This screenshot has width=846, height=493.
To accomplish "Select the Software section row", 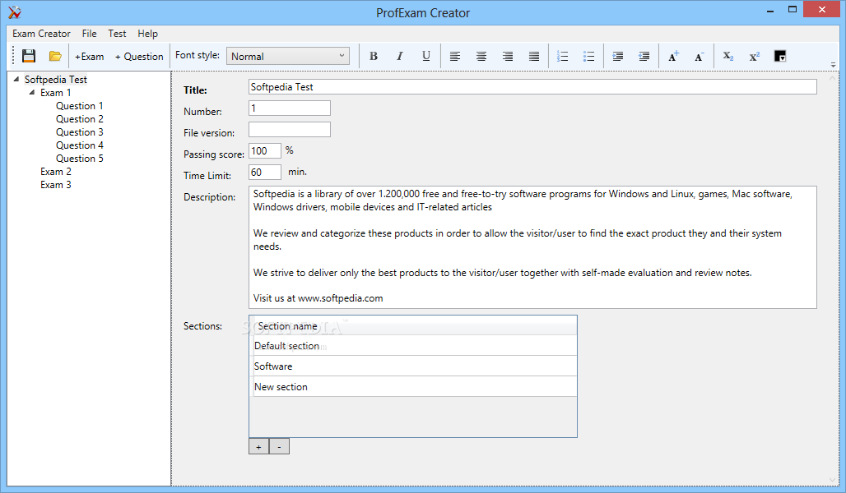I will coord(415,366).
